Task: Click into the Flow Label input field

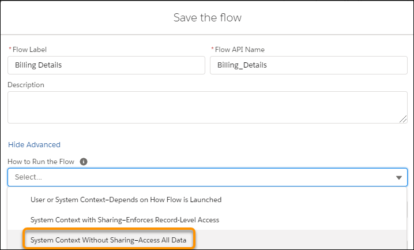Action: pos(106,65)
